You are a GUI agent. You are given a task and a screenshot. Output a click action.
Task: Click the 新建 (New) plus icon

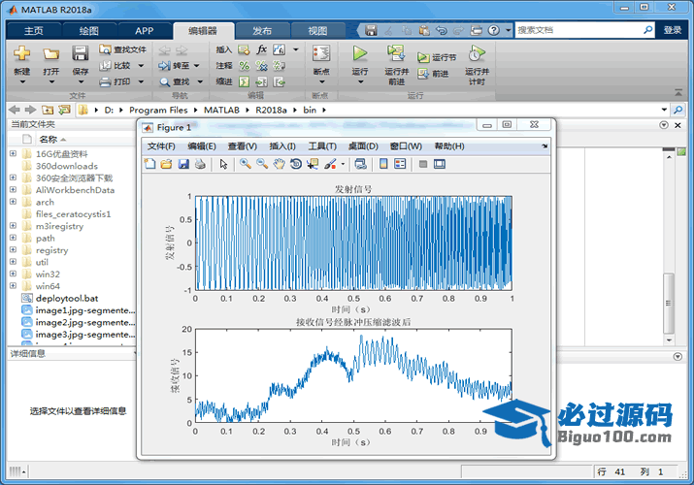point(21,53)
